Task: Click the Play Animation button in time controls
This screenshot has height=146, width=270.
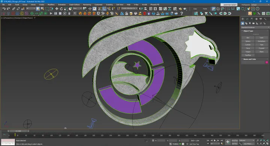Action: (x=215, y=140)
